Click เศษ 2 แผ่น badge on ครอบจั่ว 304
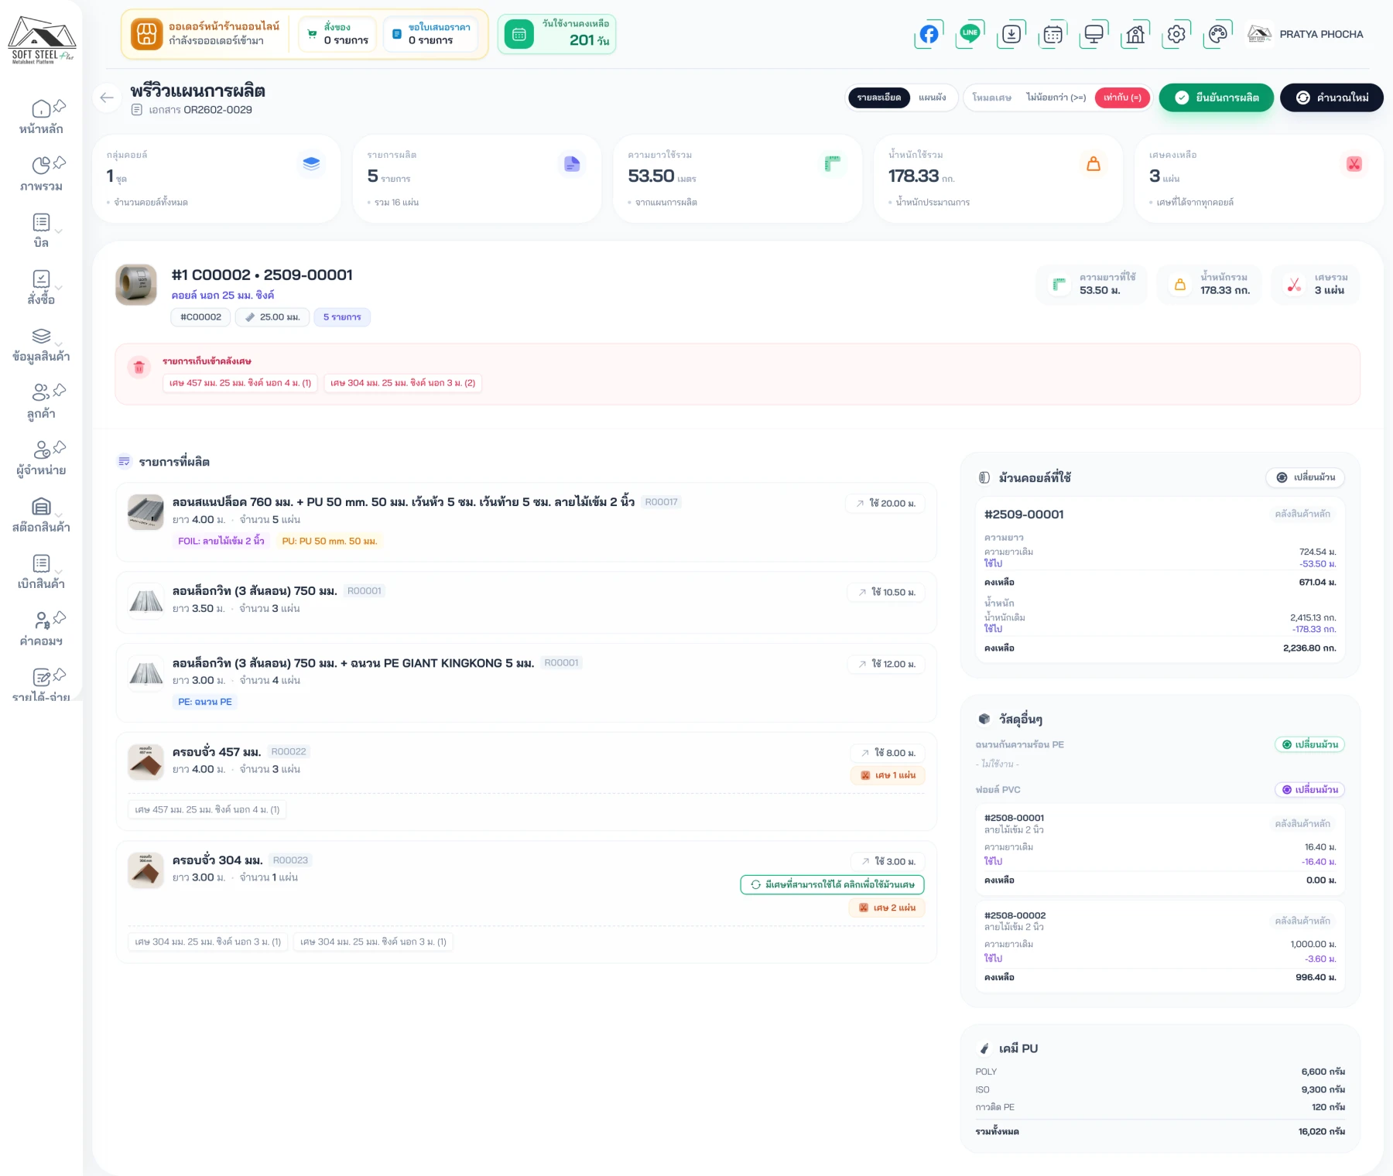Viewport: 1393px width, 1176px height. point(887,908)
